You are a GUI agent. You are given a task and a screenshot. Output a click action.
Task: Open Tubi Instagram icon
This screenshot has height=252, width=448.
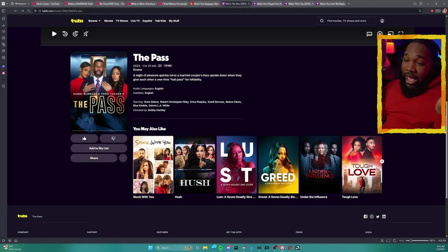tap(372, 217)
